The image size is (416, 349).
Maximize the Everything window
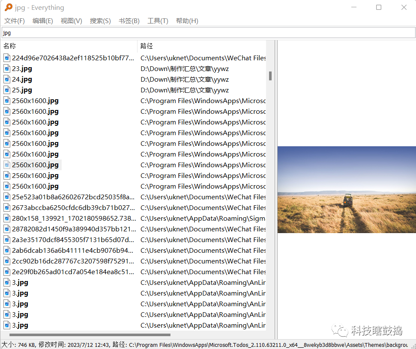(x=379, y=7)
